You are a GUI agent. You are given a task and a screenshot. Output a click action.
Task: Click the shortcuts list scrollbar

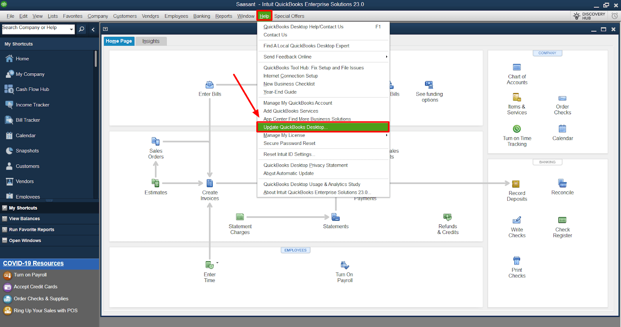click(x=96, y=59)
